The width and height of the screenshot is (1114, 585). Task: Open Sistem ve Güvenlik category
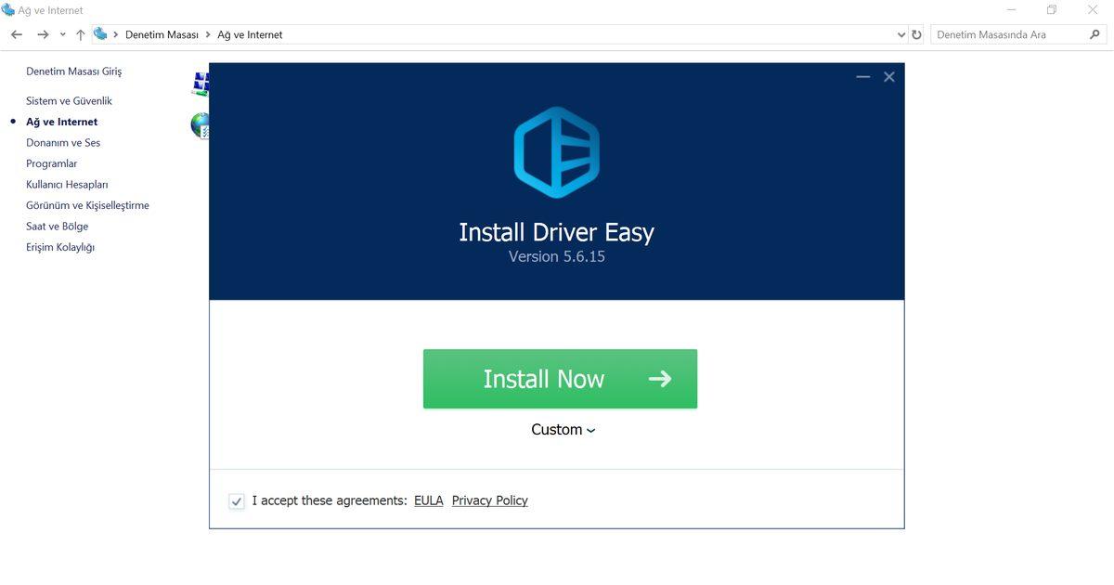point(69,100)
